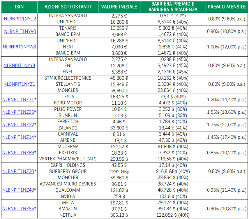This screenshot has height=219, width=249.
Task: Select the QUALCOMM stock text
Action: pyautogui.click(x=68, y=190)
